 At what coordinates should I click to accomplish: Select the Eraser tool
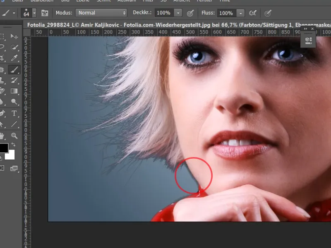(x=2, y=91)
